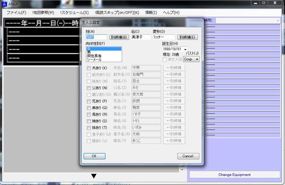Click Change Equipment button
Viewport: 285px width, 185px height.
click(x=235, y=175)
